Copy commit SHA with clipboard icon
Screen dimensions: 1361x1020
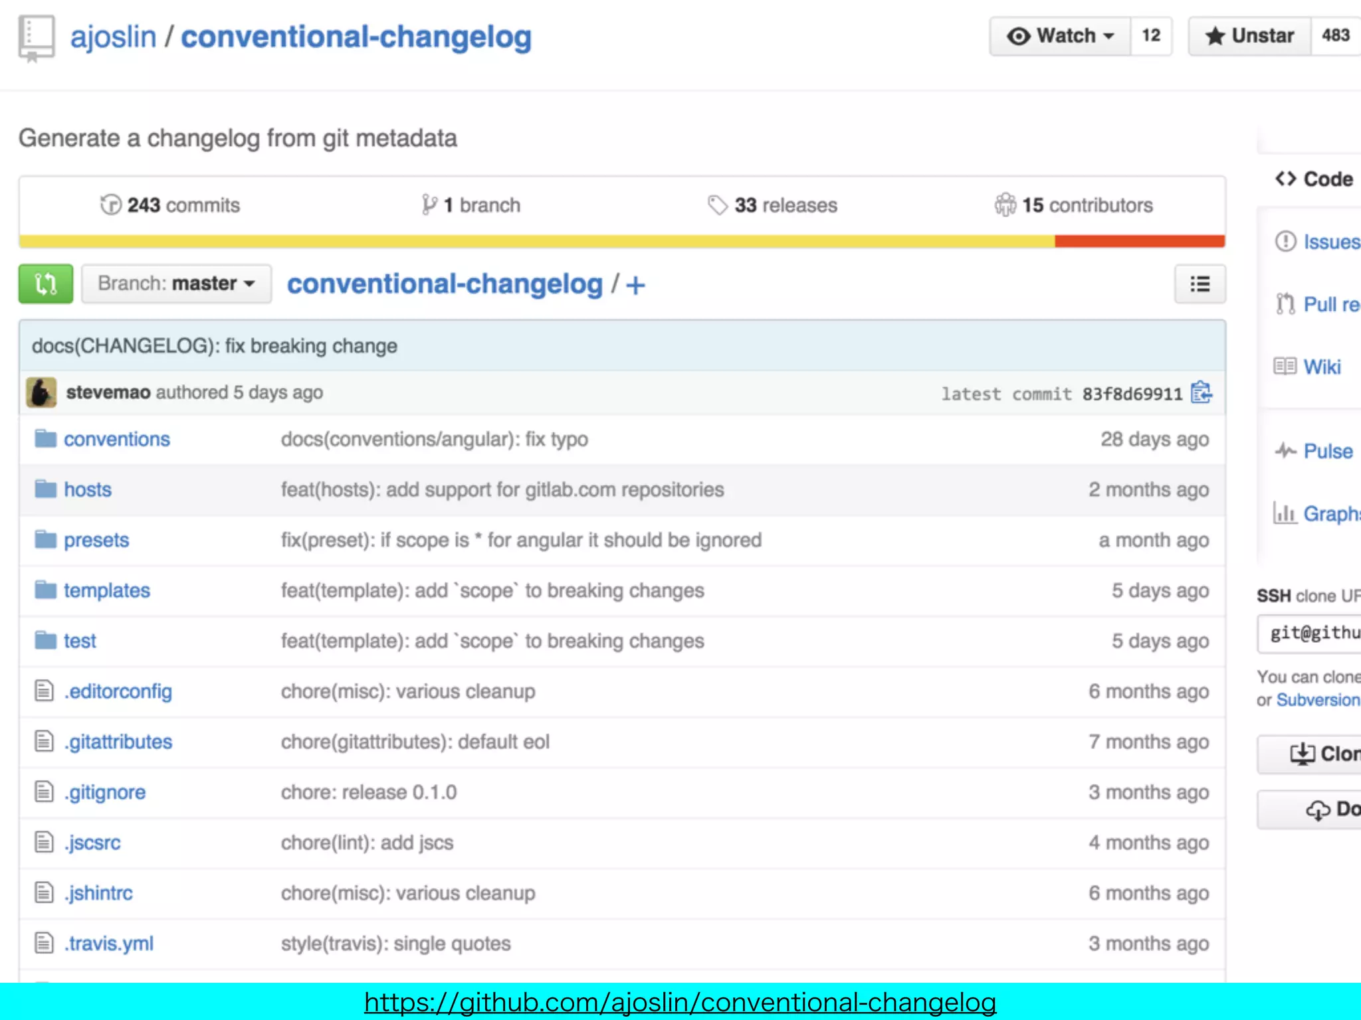(1202, 392)
